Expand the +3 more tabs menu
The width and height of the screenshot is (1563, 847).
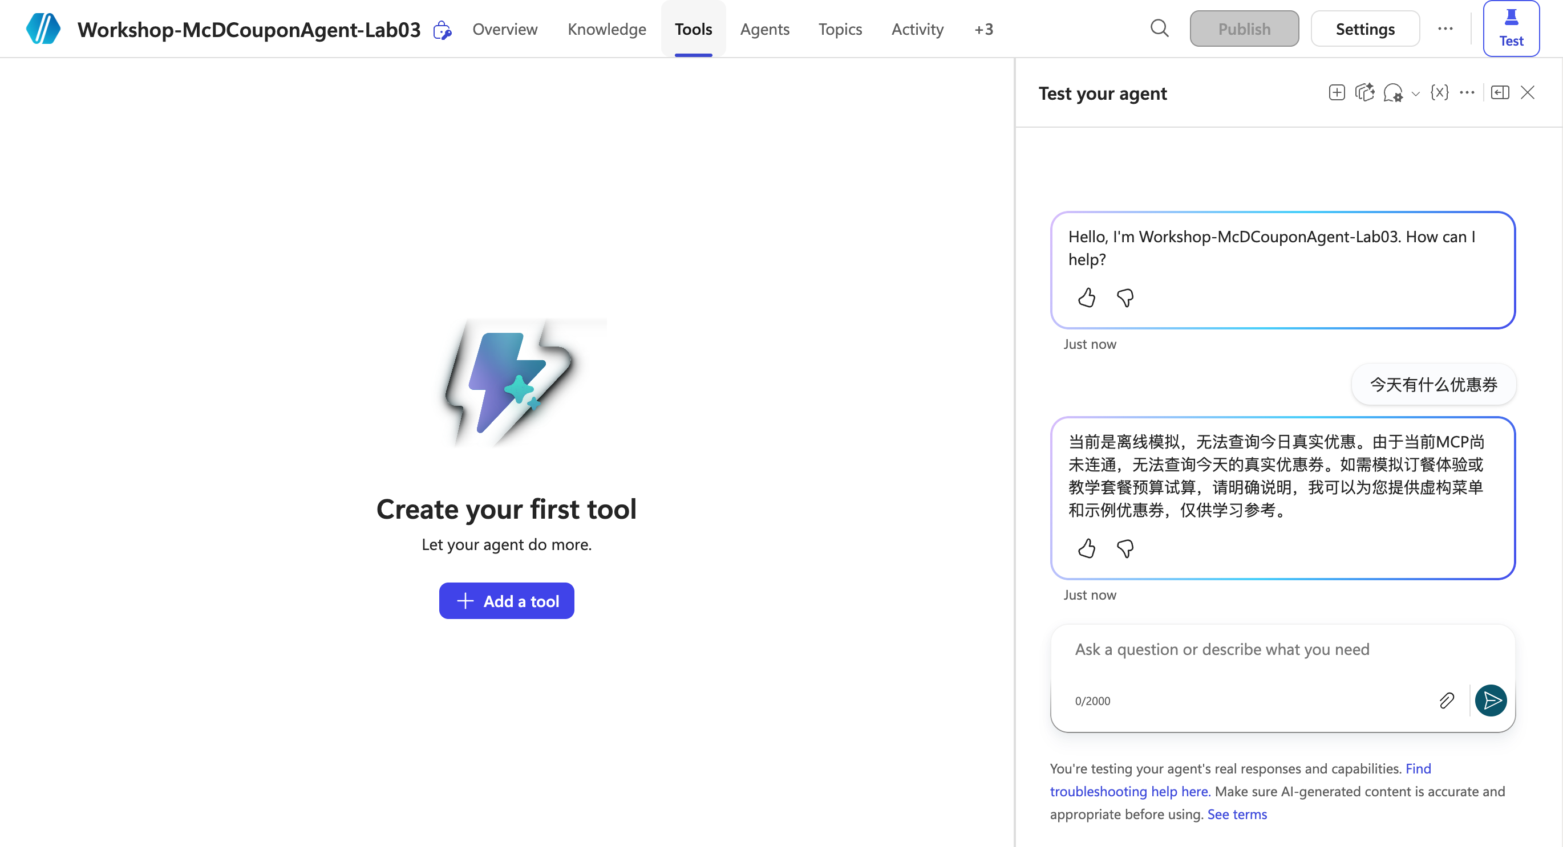coord(983,28)
